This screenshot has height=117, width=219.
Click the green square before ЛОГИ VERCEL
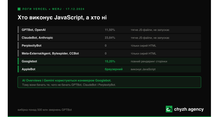(19, 9)
